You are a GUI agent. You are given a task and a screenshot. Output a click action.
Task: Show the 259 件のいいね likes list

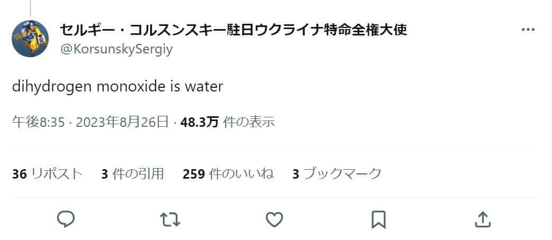pyautogui.click(x=228, y=173)
